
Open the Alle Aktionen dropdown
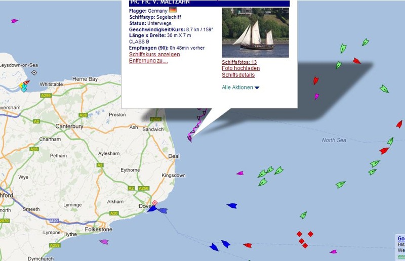240,88
